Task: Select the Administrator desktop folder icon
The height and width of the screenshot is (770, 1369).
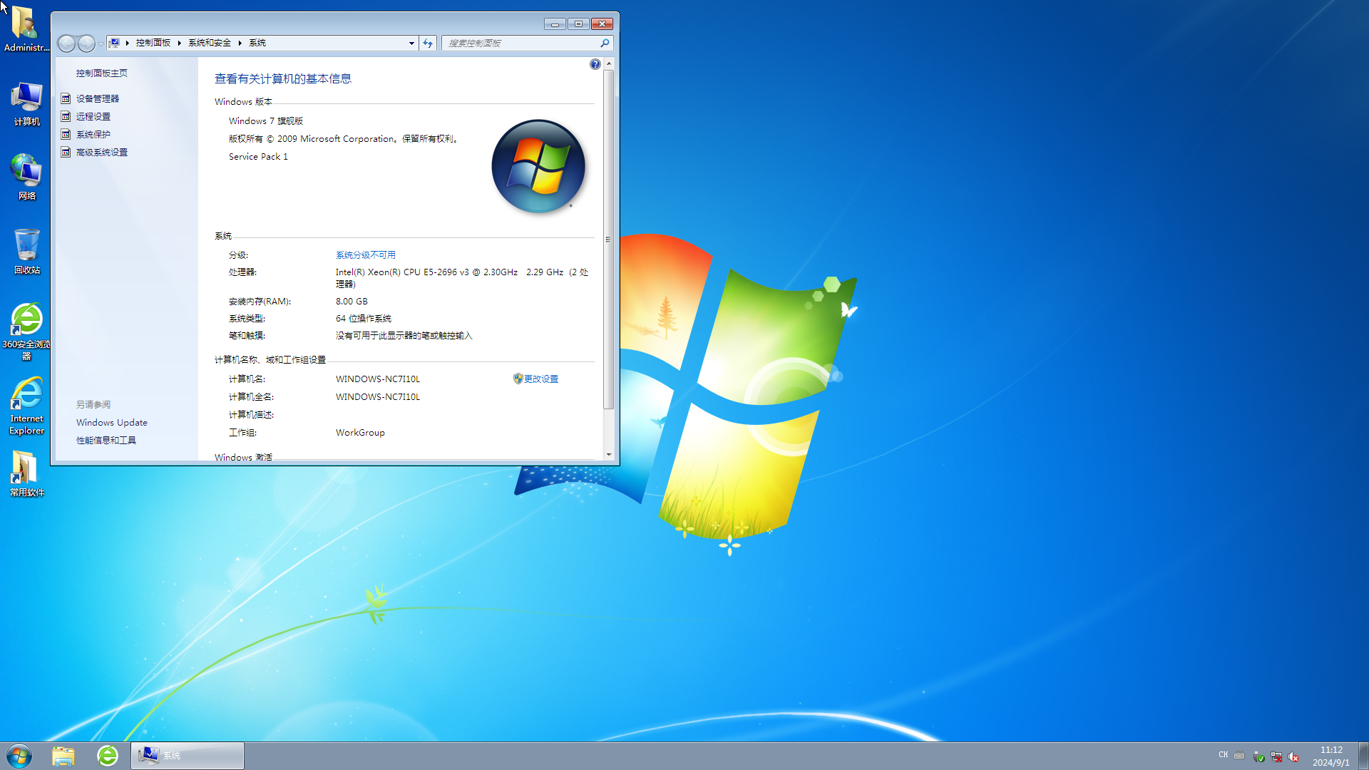Action: point(26,29)
